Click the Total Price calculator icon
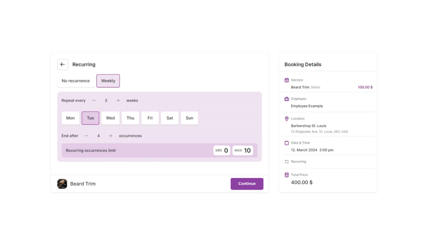Viewport: 436px width, 245px height. pos(287,175)
